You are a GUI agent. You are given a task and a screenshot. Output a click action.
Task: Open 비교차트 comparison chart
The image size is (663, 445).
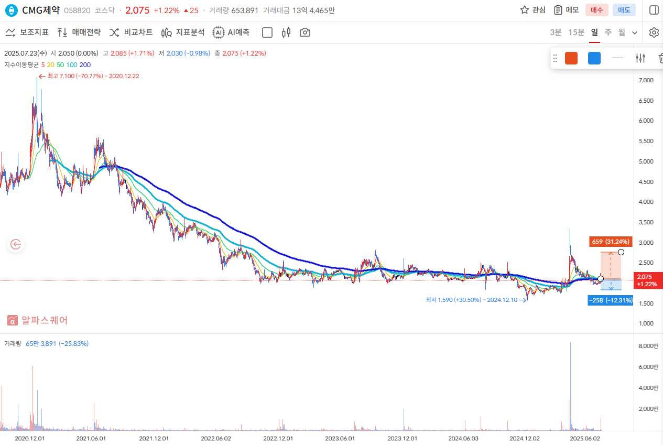pyautogui.click(x=131, y=32)
